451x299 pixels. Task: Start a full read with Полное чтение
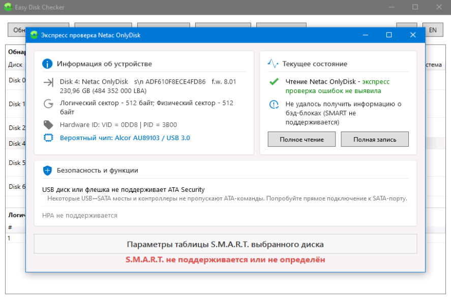302,139
